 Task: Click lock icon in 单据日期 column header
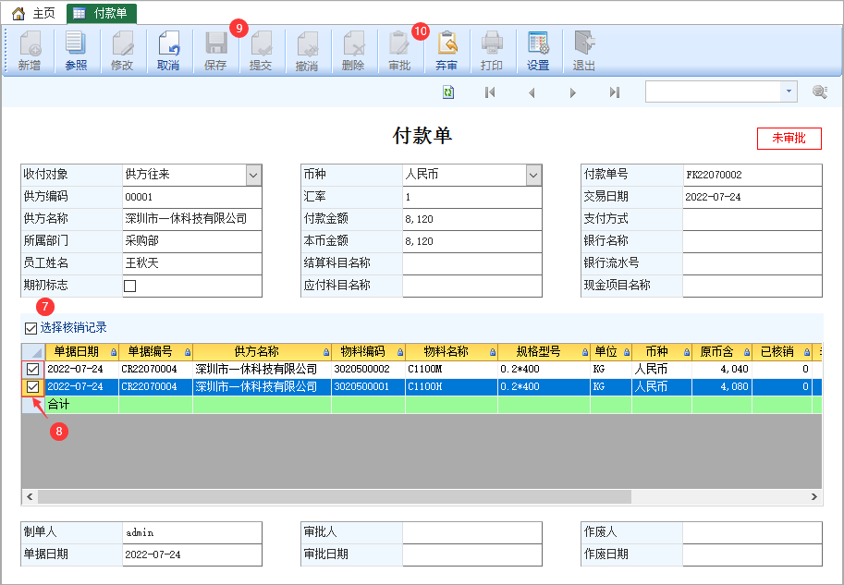[114, 352]
